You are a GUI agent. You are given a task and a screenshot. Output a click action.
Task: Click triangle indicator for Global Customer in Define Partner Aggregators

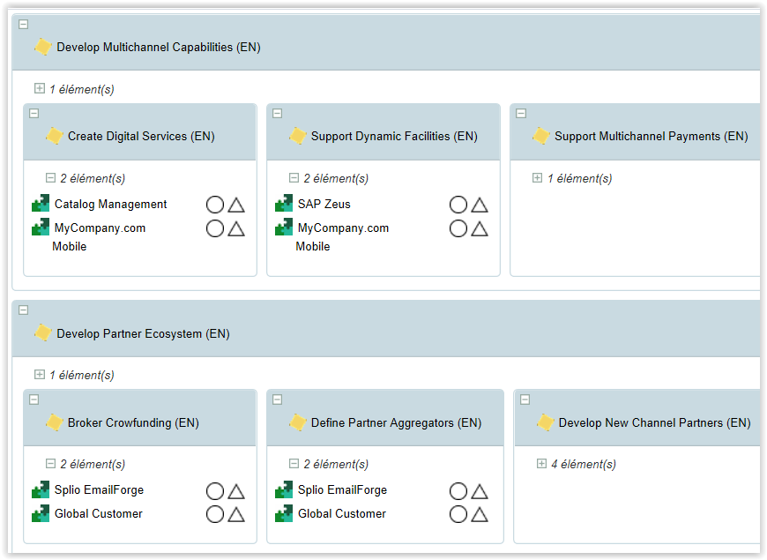pos(480,514)
